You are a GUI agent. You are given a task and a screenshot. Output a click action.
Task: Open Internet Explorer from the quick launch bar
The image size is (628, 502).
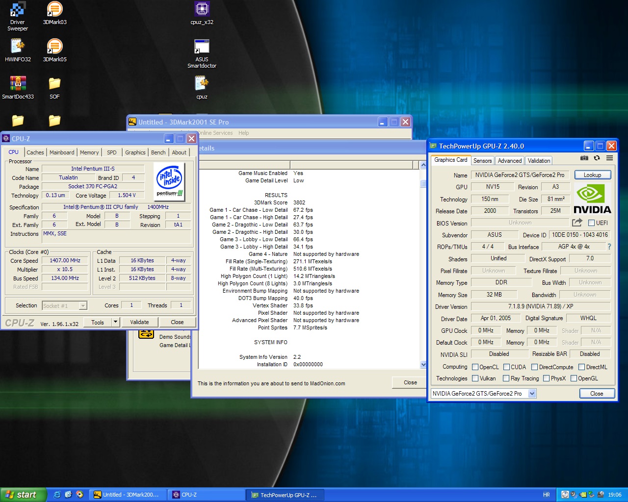click(57, 495)
